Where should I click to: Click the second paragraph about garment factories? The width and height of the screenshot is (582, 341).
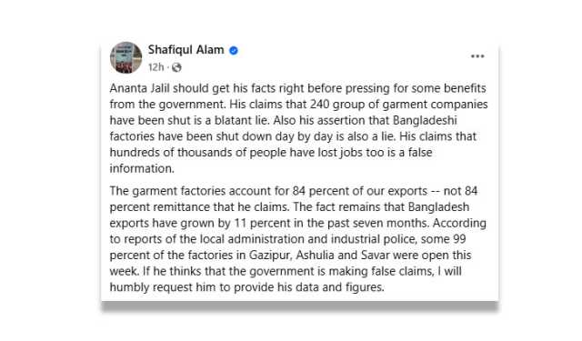click(298, 239)
